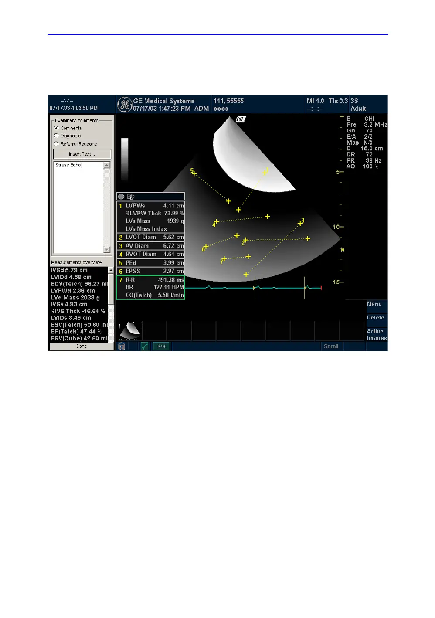
Task: Click the patient ID 111, 55555
Action: (x=228, y=101)
